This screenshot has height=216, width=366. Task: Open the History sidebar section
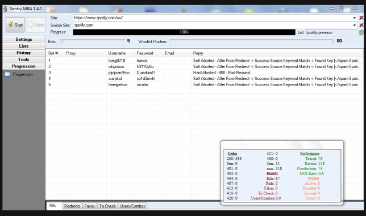23,53
